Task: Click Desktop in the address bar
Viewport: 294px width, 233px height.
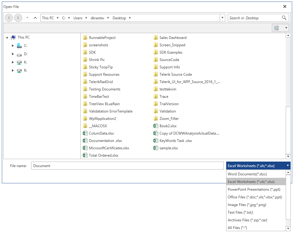Action: (119, 18)
